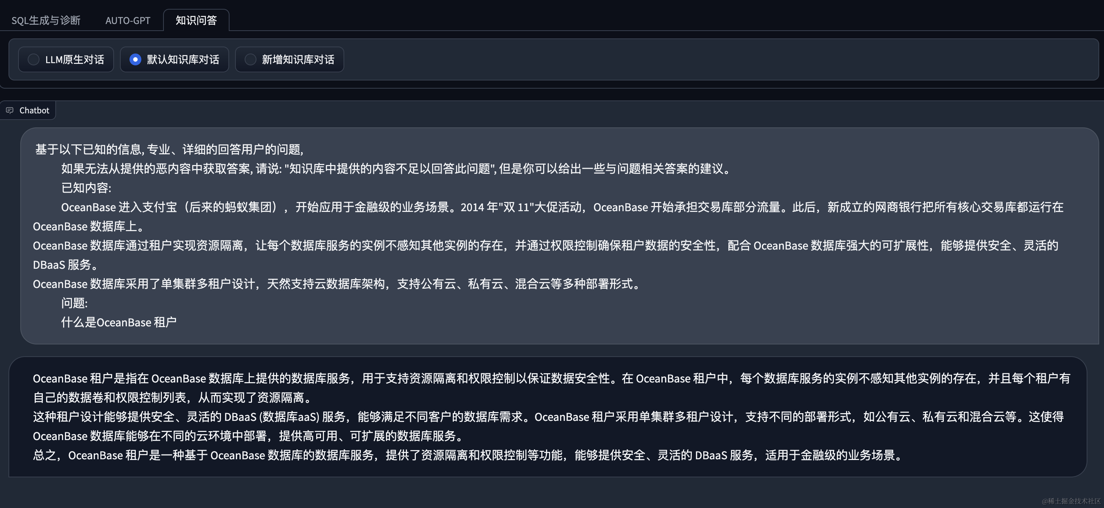Viewport: 1104px width, 508px height.
Task: Click the 稀土掘金技术社区 watermark
Action: pos(1071,501)
